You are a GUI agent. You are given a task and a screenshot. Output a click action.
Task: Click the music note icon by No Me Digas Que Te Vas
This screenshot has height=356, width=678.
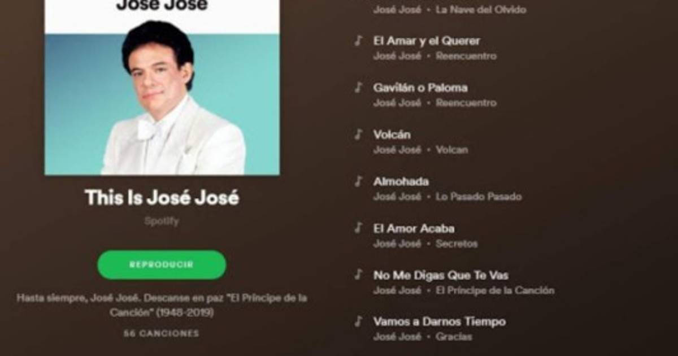tap(358, 275)
